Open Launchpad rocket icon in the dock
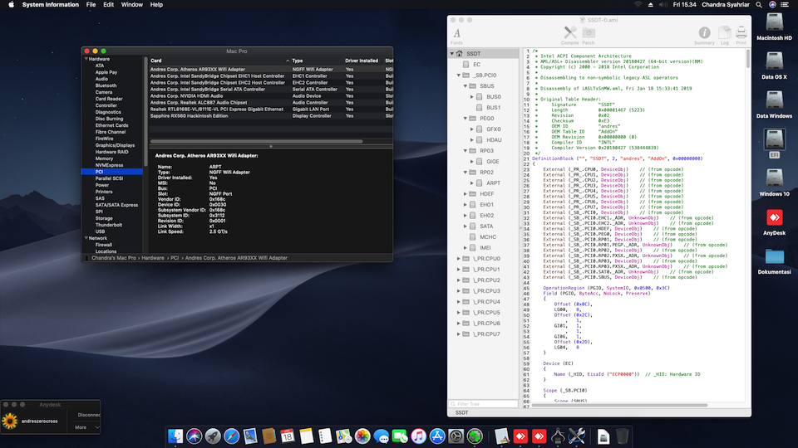 point(213,436)
